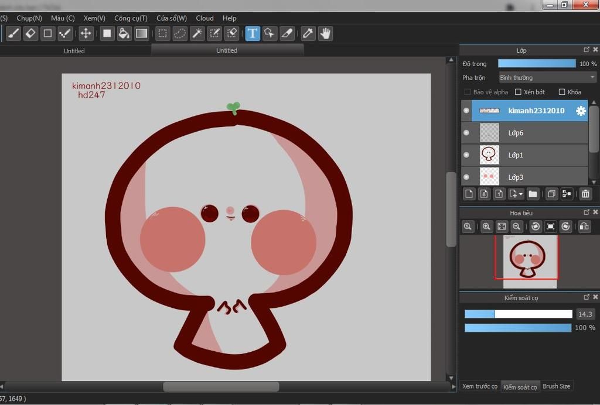600x405 pixels.
Task: Select the Gradient tool
Action: (142, 33)
